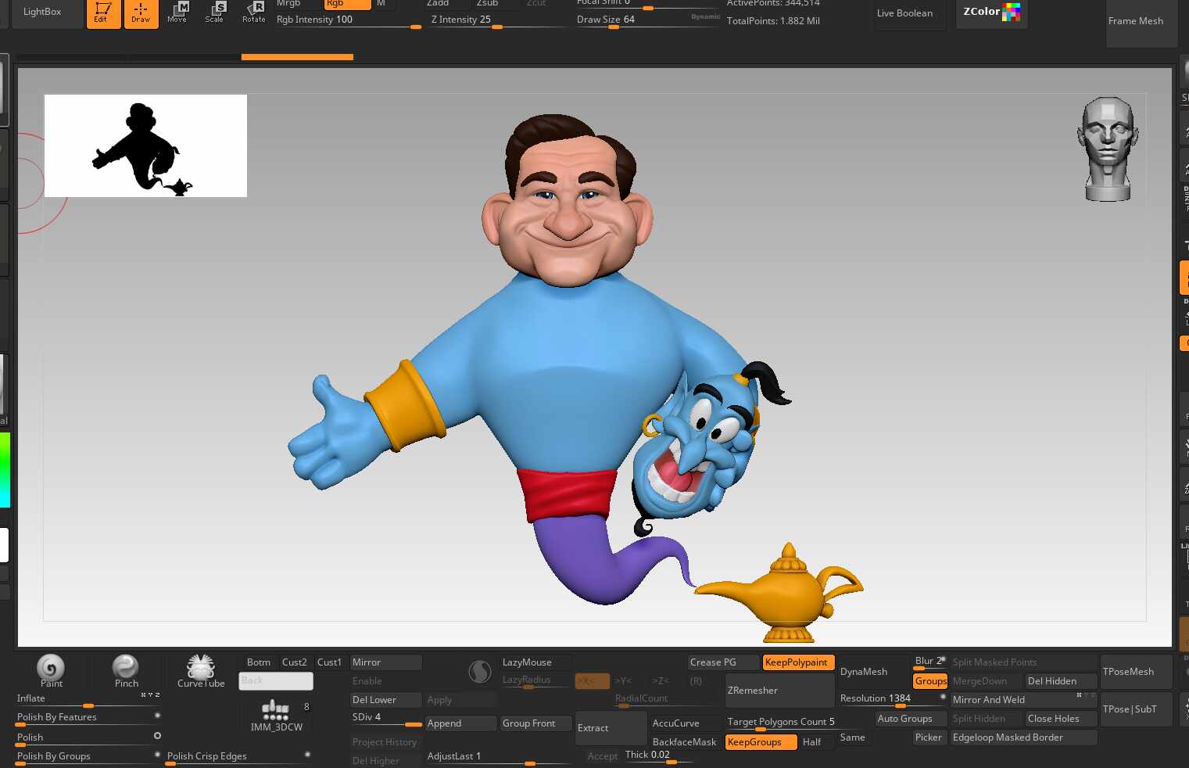
Task: Open the ZColor palette icon
Action: point(991,13)
